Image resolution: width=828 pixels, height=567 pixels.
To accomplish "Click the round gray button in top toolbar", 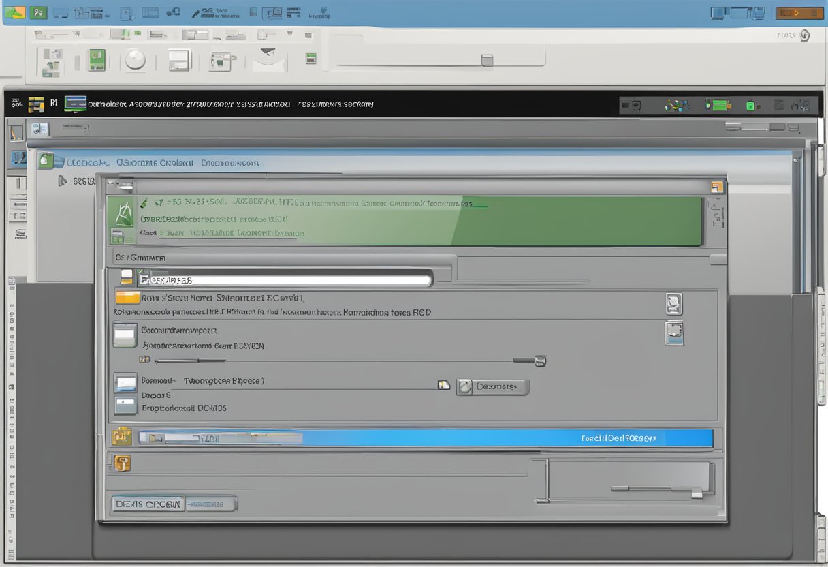I will click(135, 60).
